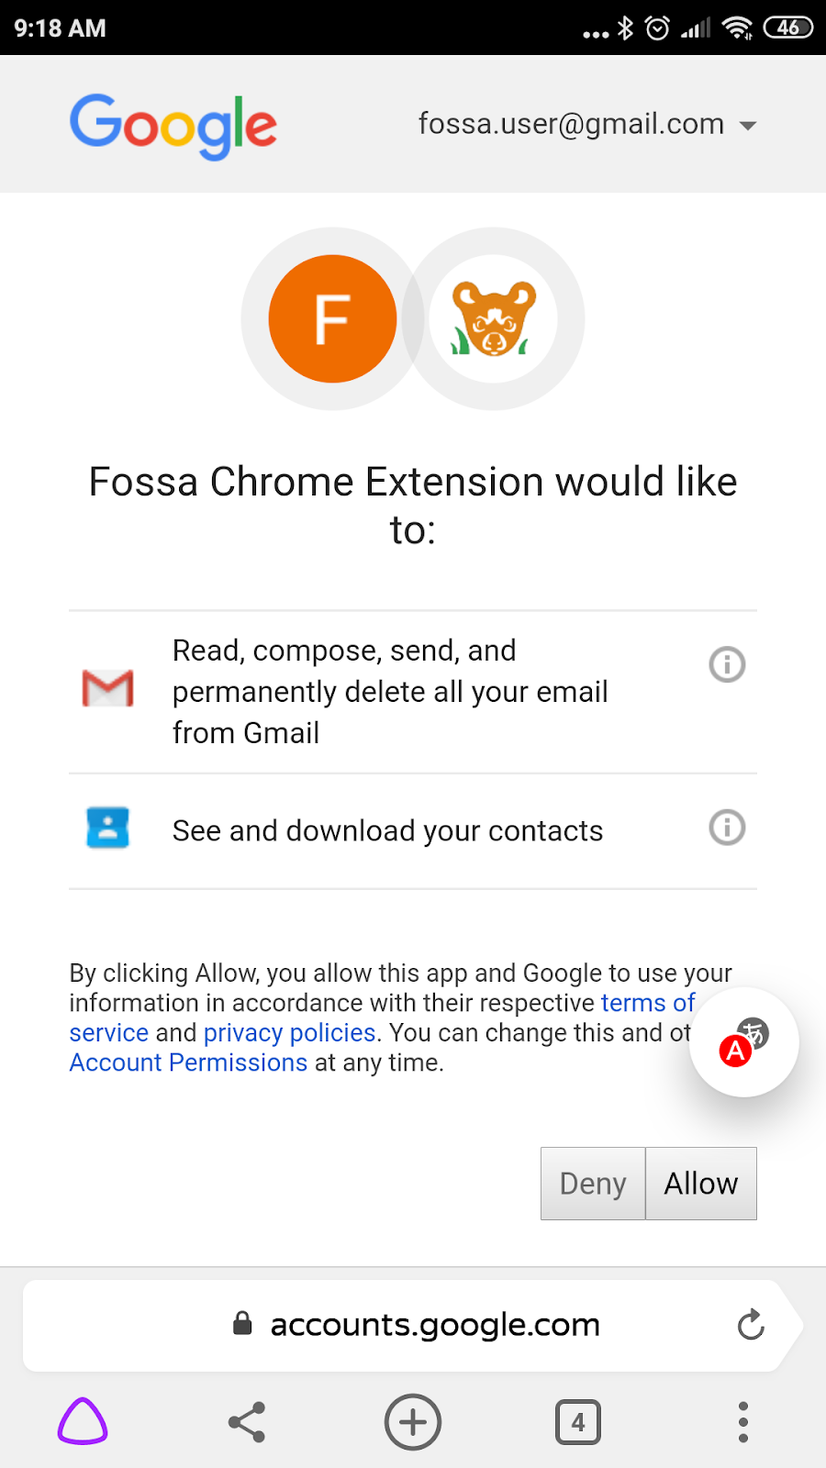Open the terms of service link

[x=647, y=1003]
